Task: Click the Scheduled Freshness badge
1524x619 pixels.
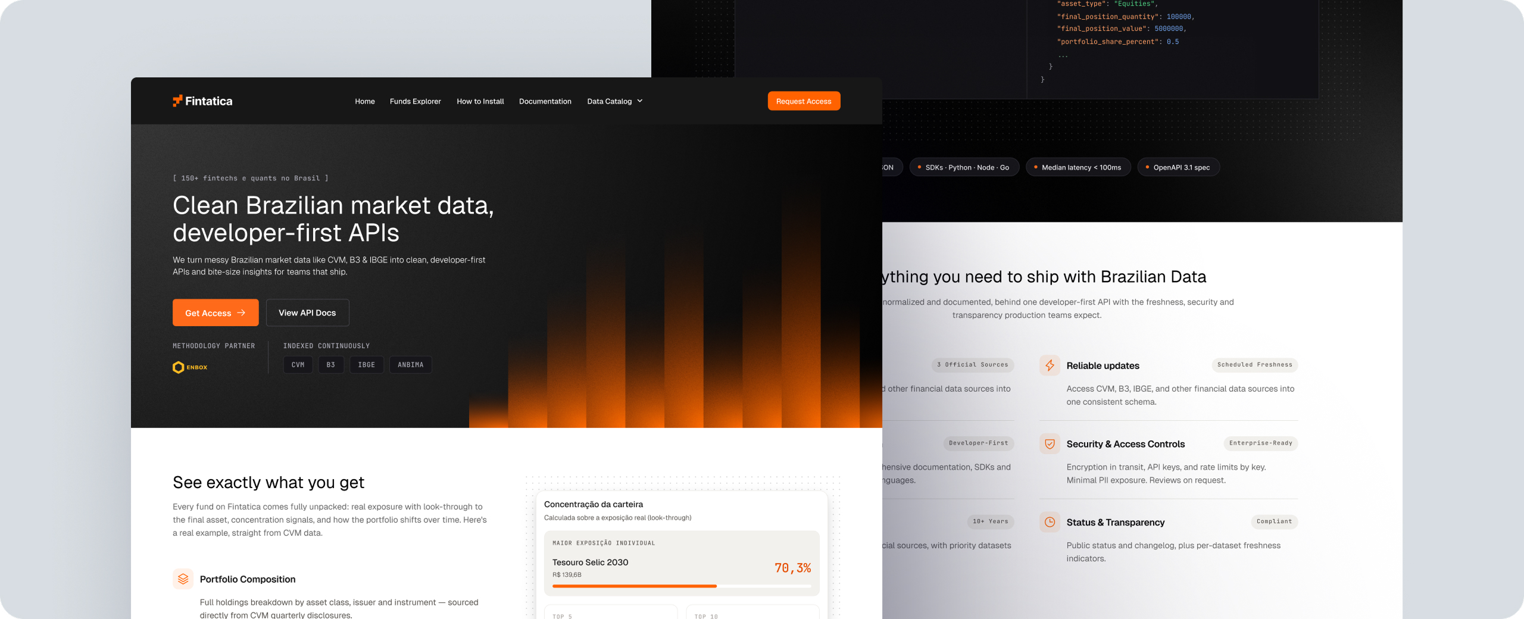Action: pos(1255,365)
